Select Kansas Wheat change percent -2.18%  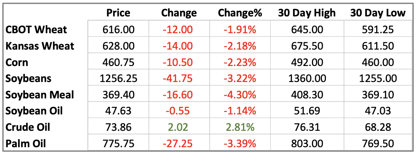pyautogui.click(x=240, y=46)
